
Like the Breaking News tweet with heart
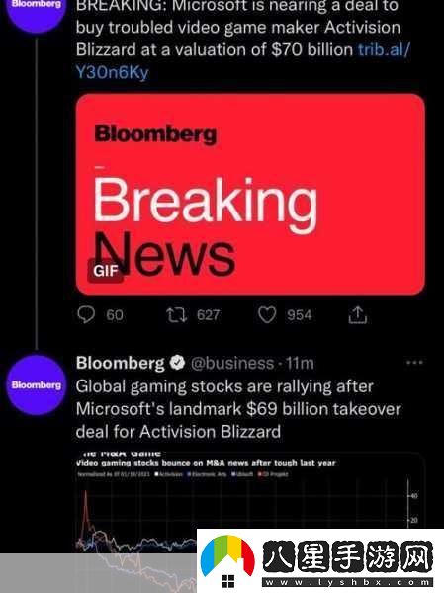(x=267, y=315)
